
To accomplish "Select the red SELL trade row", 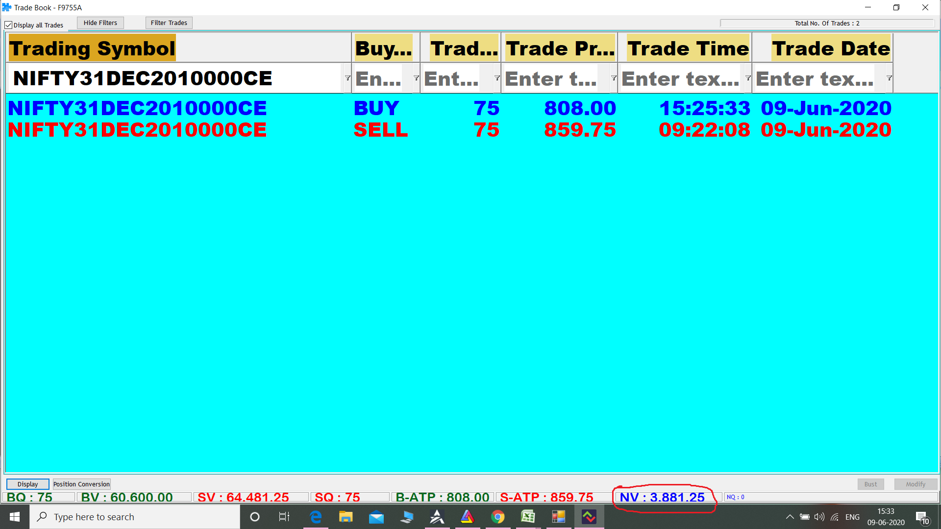I will click(x=137, y=130).
